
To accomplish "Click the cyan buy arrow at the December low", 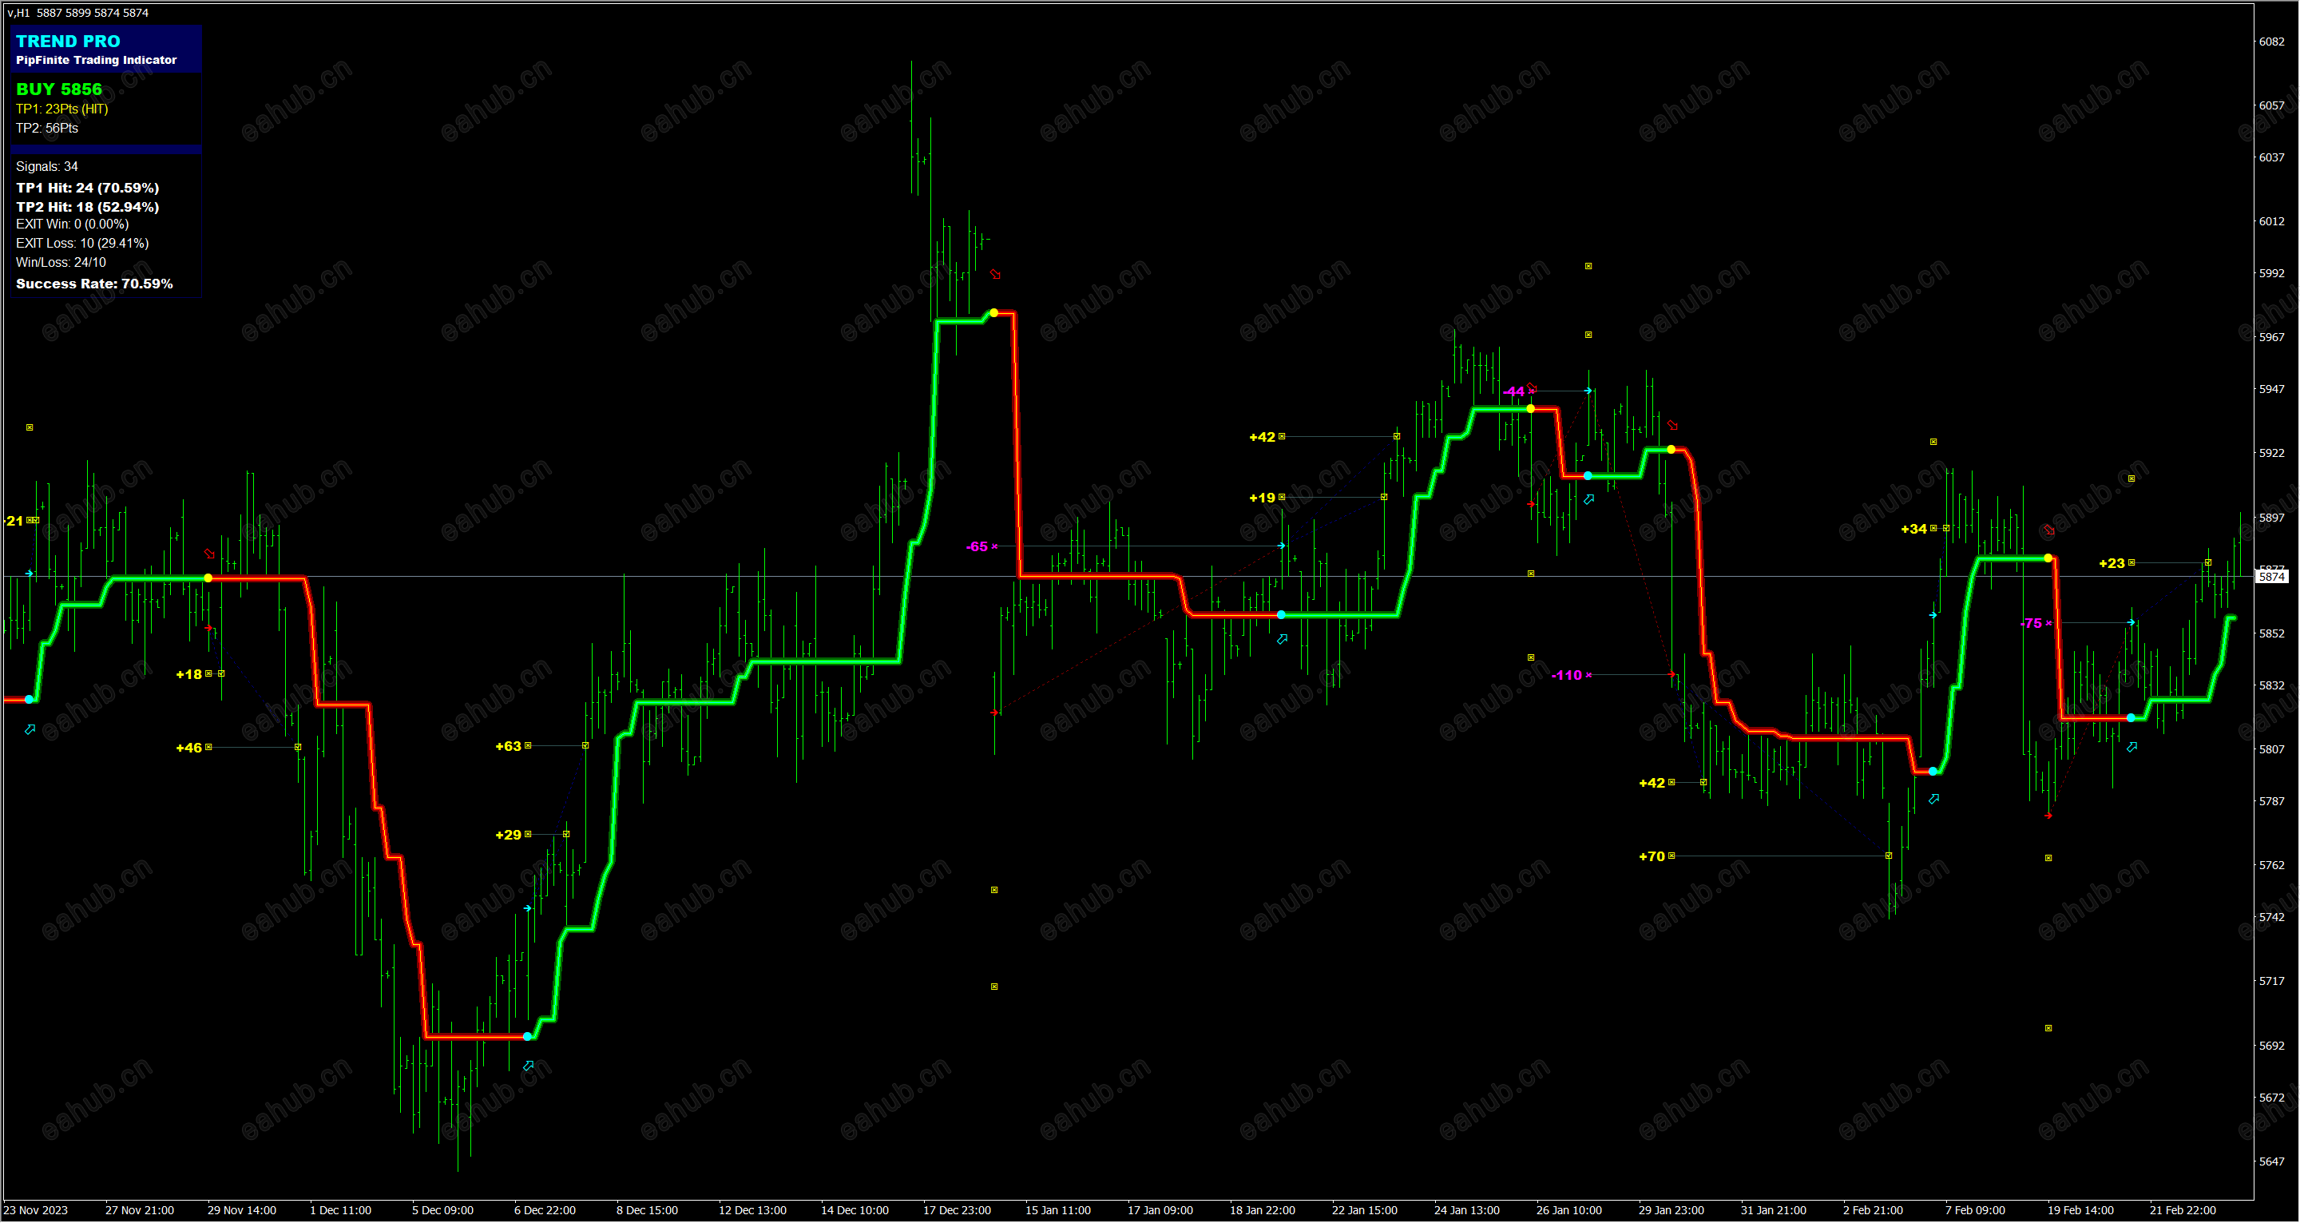I will pos(529,1066).
